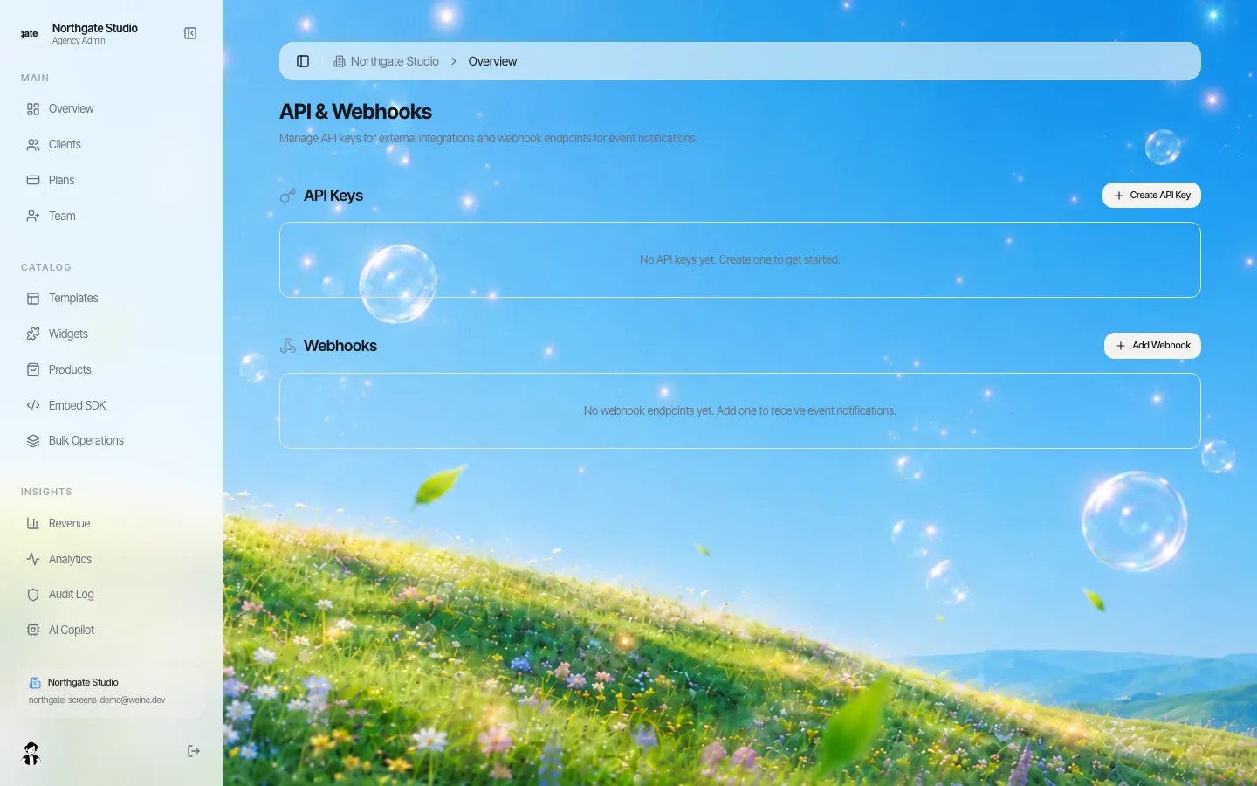The width and height of the screenshot is (1257, 786).
Task: Click the Audit Log label in the sidebar
Action: pyautogui.click(x=72, y=595)
